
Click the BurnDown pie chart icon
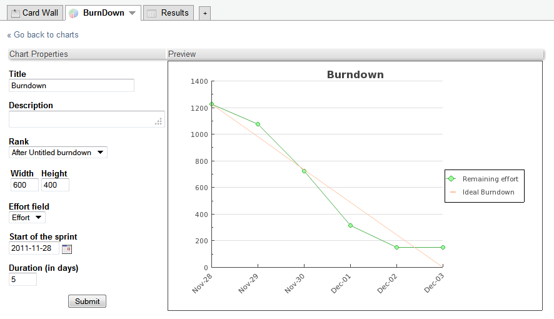74,13
